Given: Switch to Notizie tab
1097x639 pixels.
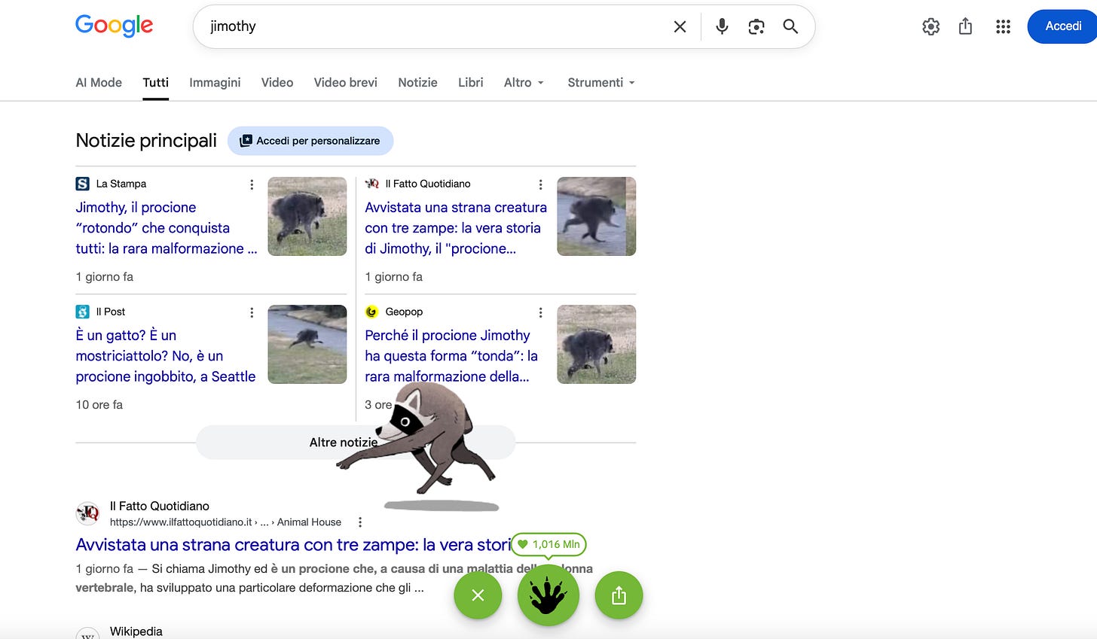Looking at the screenshot, I should pyautogui.click(x=417, y=82).
